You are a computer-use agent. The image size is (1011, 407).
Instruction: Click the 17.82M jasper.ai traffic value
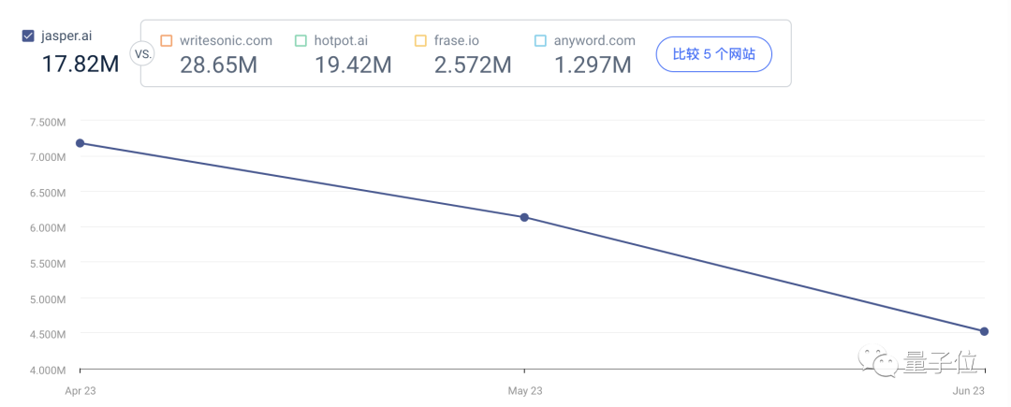pos(80,64)
